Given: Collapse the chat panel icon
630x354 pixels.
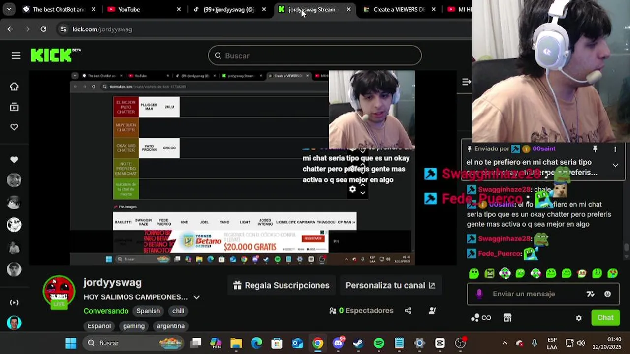Looking at the screenshot, I should tap(467, 82).
